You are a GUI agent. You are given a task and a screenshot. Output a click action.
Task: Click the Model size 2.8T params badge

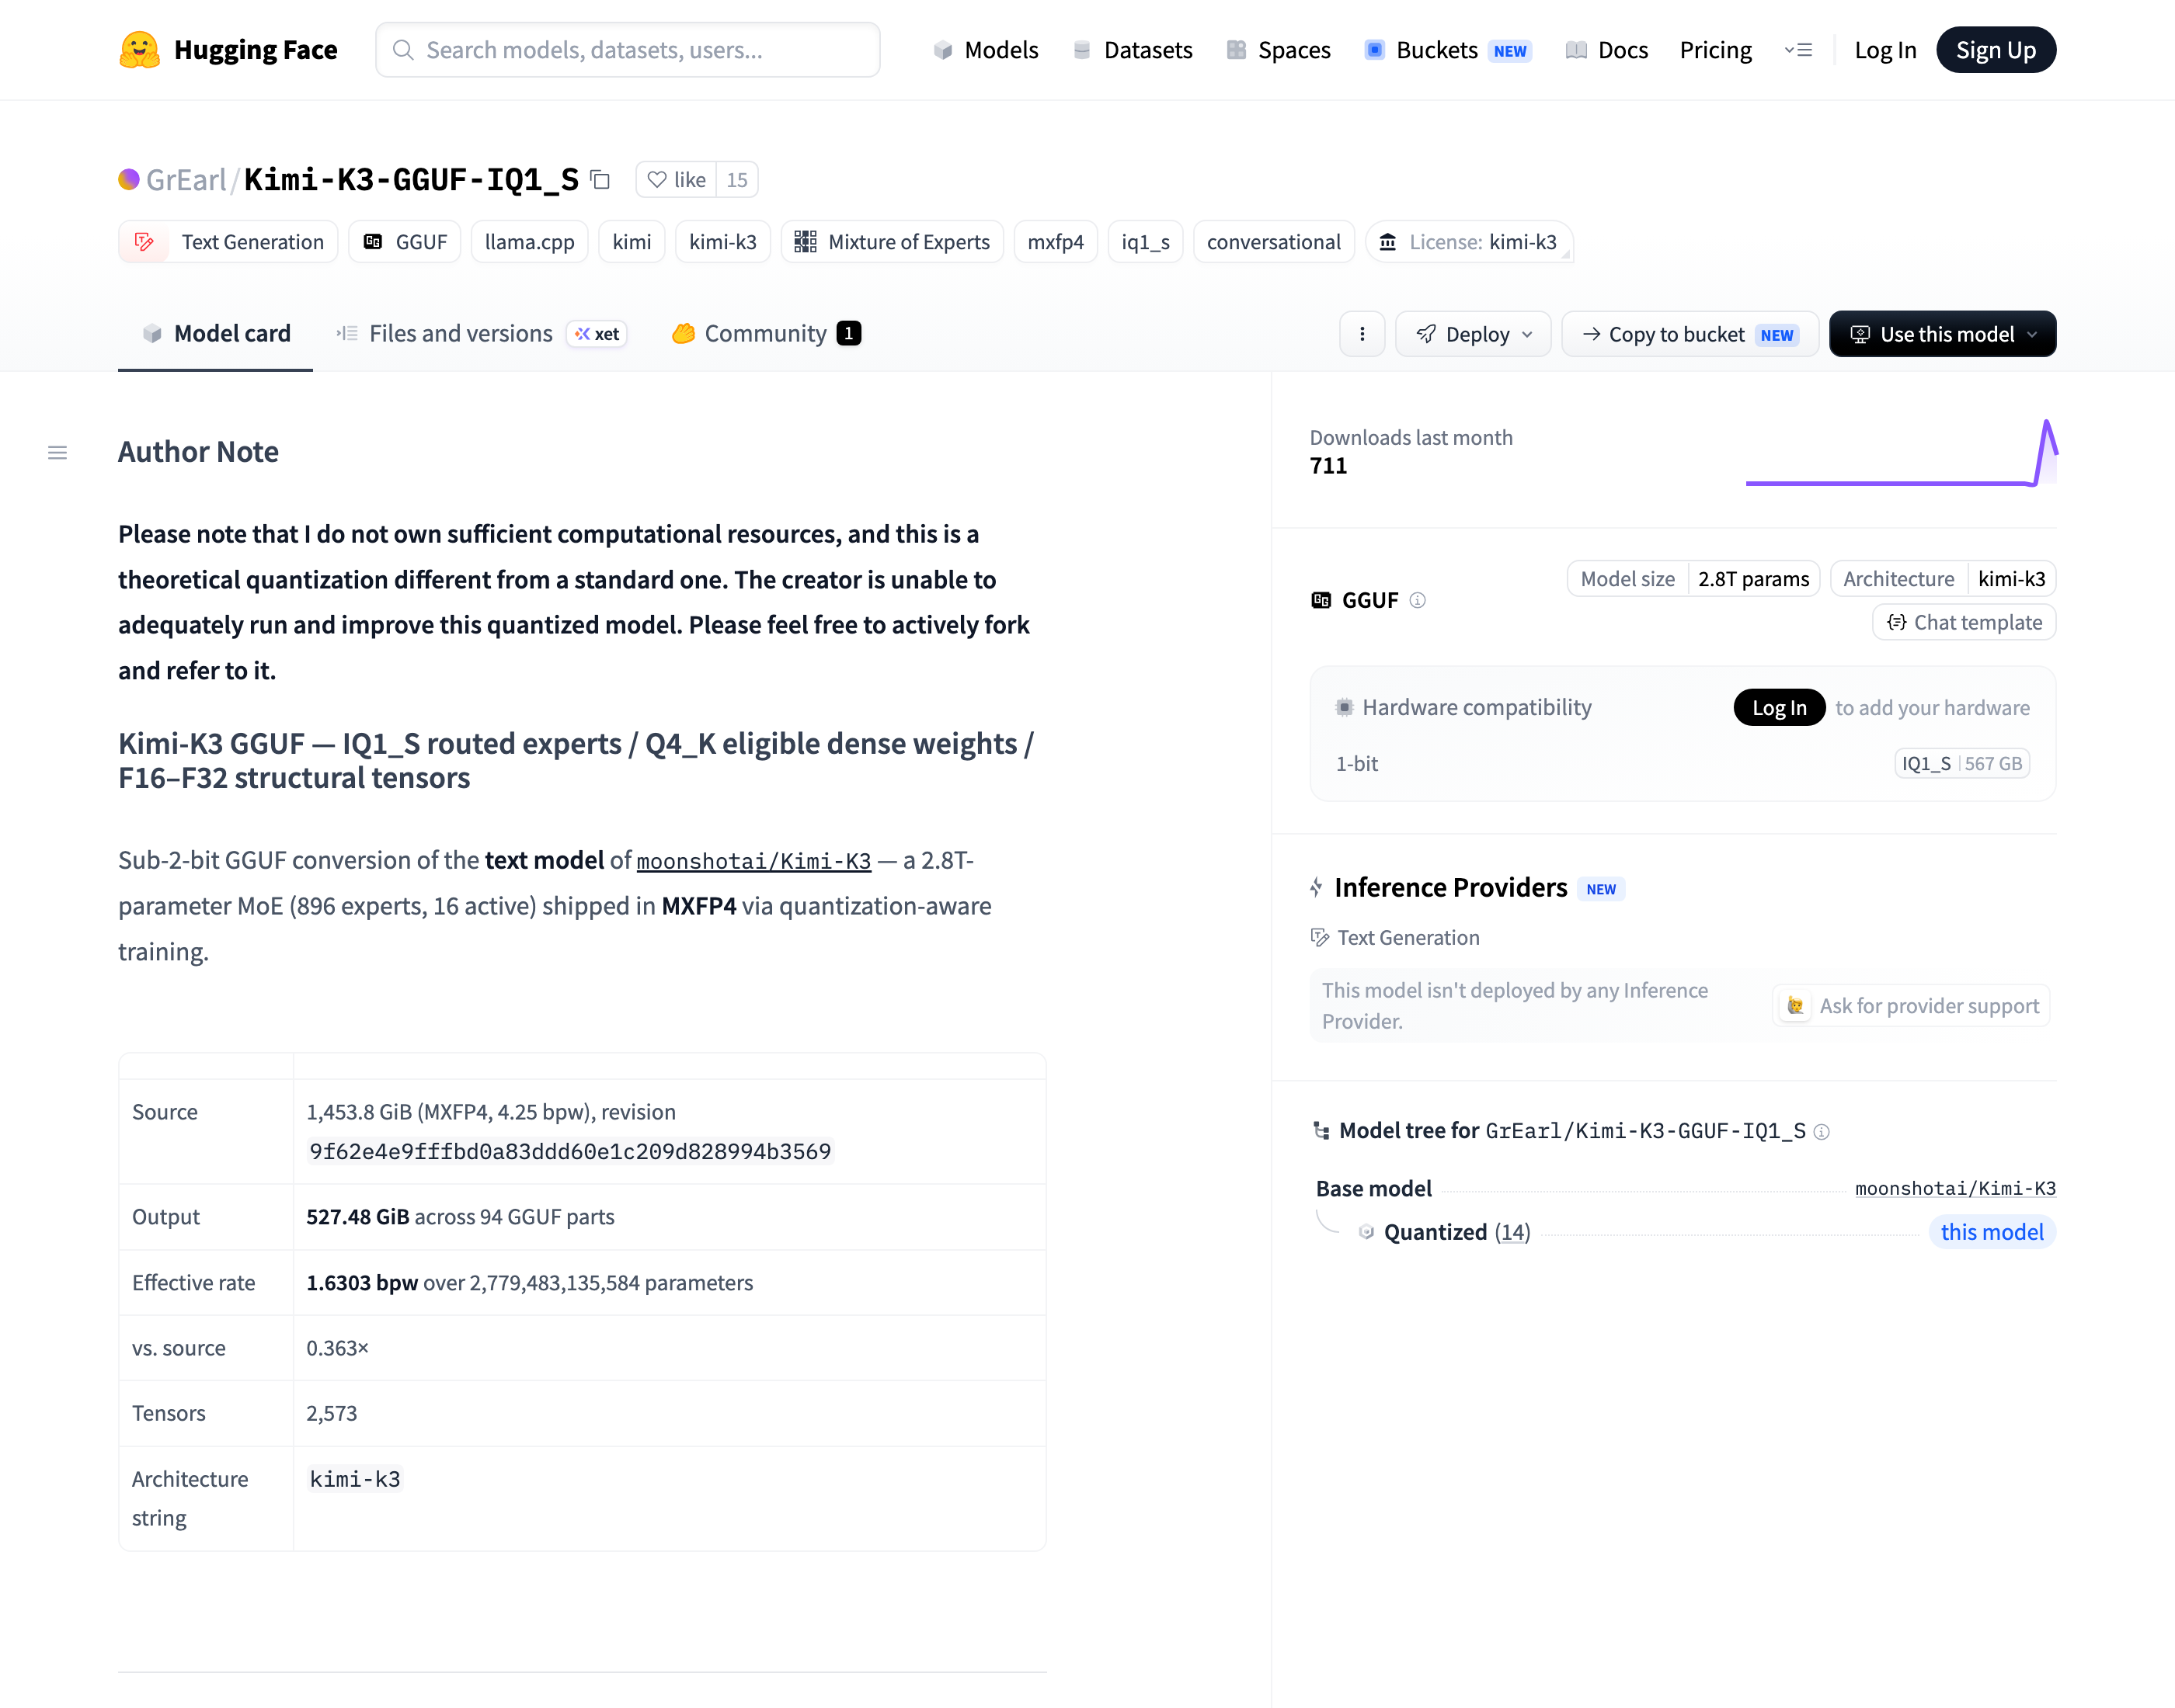(1693, 579)
